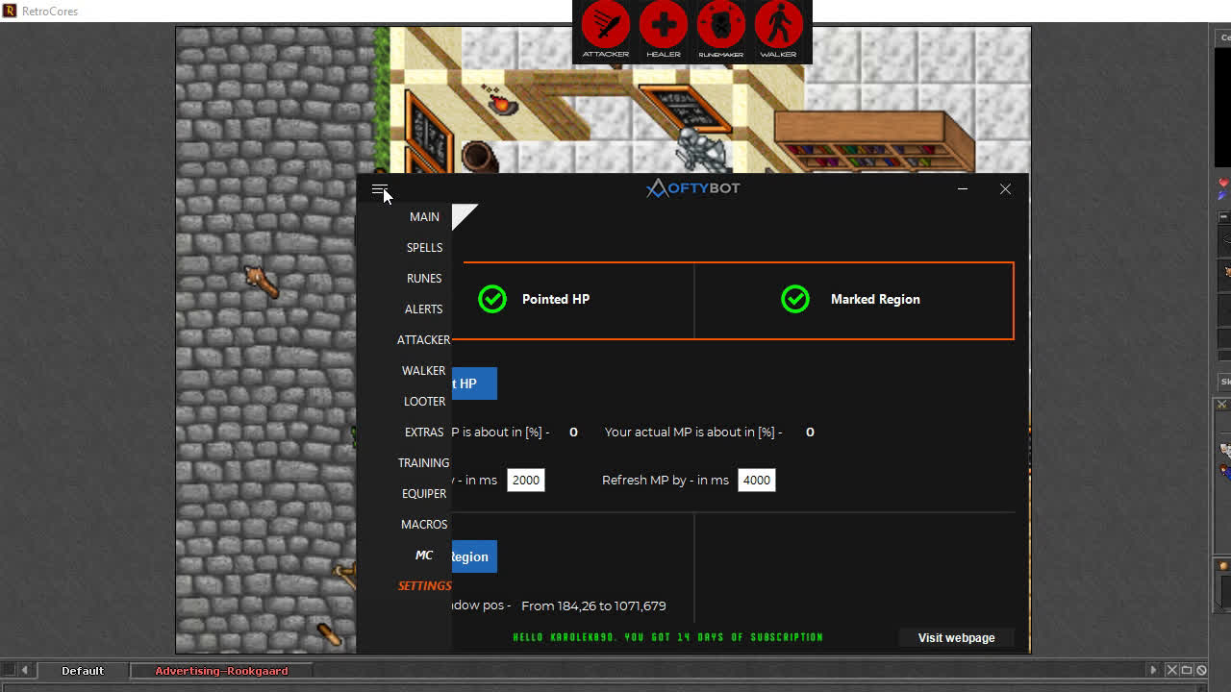Image resolution: width=1231 pixels, height=692 pixels.
Task: Open the SPELLS menu section
Action: 424,247
